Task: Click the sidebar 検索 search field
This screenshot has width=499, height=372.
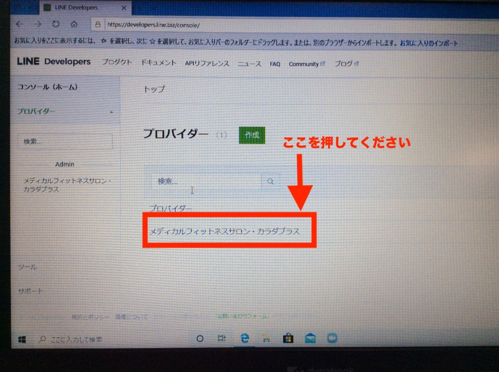Action: 65,142
